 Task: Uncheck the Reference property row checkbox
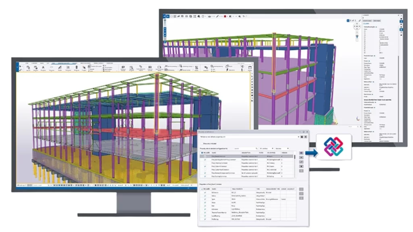[x=204, y=193]
